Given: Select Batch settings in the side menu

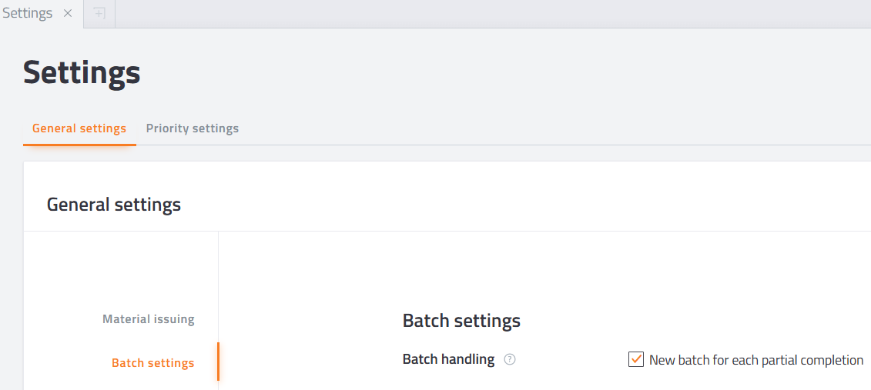Looking at the screenshot, I should coord(152,363).
